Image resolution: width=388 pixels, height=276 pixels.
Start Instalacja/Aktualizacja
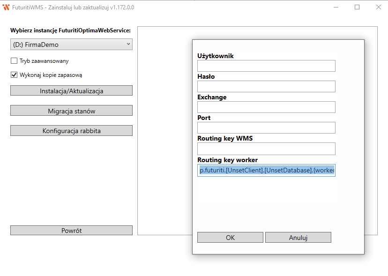71,91
